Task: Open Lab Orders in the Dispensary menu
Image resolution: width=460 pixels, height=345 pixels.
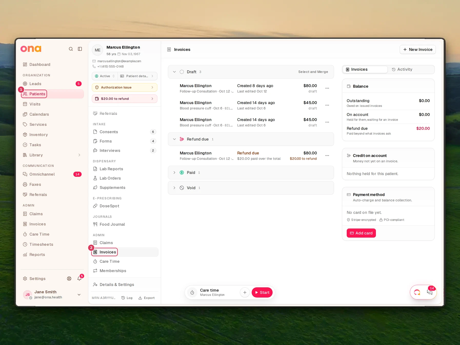Action: click(x=125, y=178)
